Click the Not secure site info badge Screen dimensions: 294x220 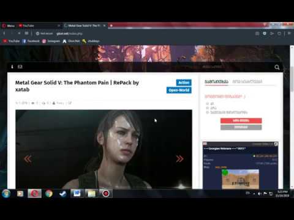(x=44, y=34)
